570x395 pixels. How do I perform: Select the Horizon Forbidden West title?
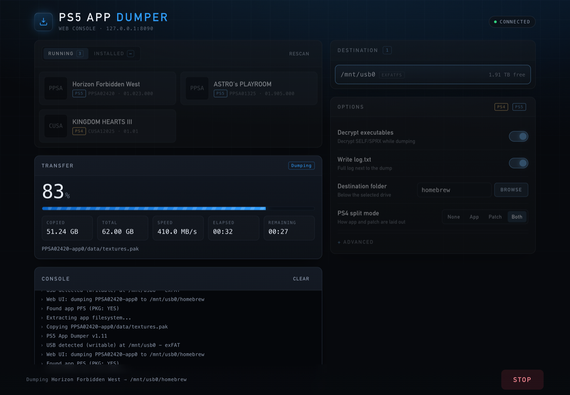pyautogui.click(x=108, y=88)
